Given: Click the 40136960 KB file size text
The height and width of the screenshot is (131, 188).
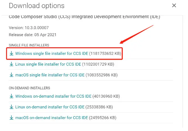Looking at the screenshot, I should pyautogui.click(x=106, y=96).
